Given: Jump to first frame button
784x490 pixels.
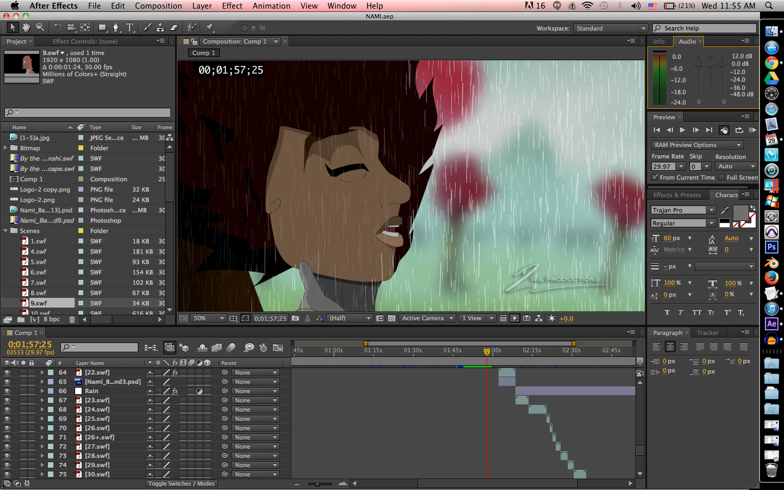Looking at the screenshot, I should 657,130.
